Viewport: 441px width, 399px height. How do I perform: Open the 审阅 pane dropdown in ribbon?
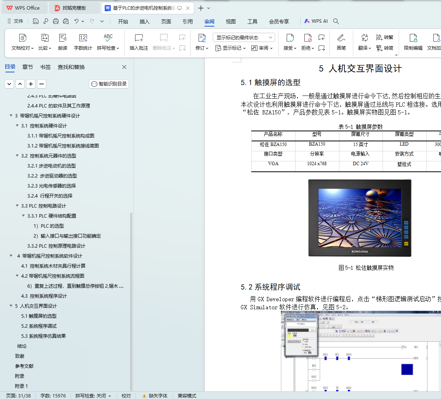[x=262, y=48]
